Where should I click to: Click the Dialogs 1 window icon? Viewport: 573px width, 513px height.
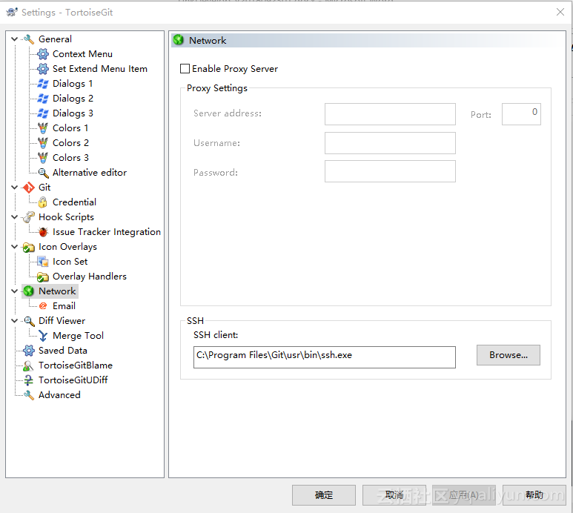tap(43, 84)
